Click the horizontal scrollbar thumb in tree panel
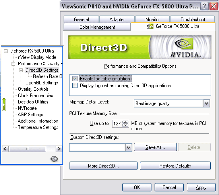This screenshot has height=195, width=219. (x=27, y=149)
